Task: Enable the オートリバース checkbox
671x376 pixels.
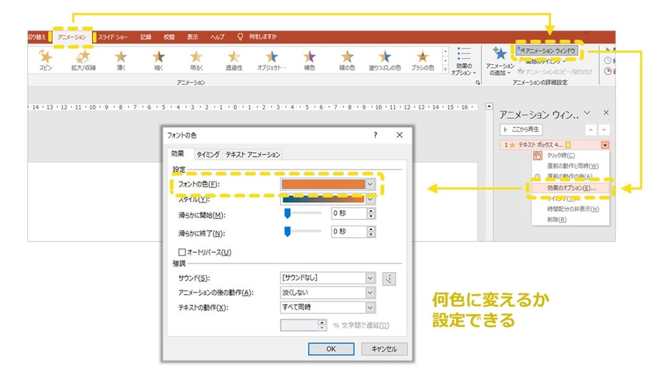Action: point(182,252)
